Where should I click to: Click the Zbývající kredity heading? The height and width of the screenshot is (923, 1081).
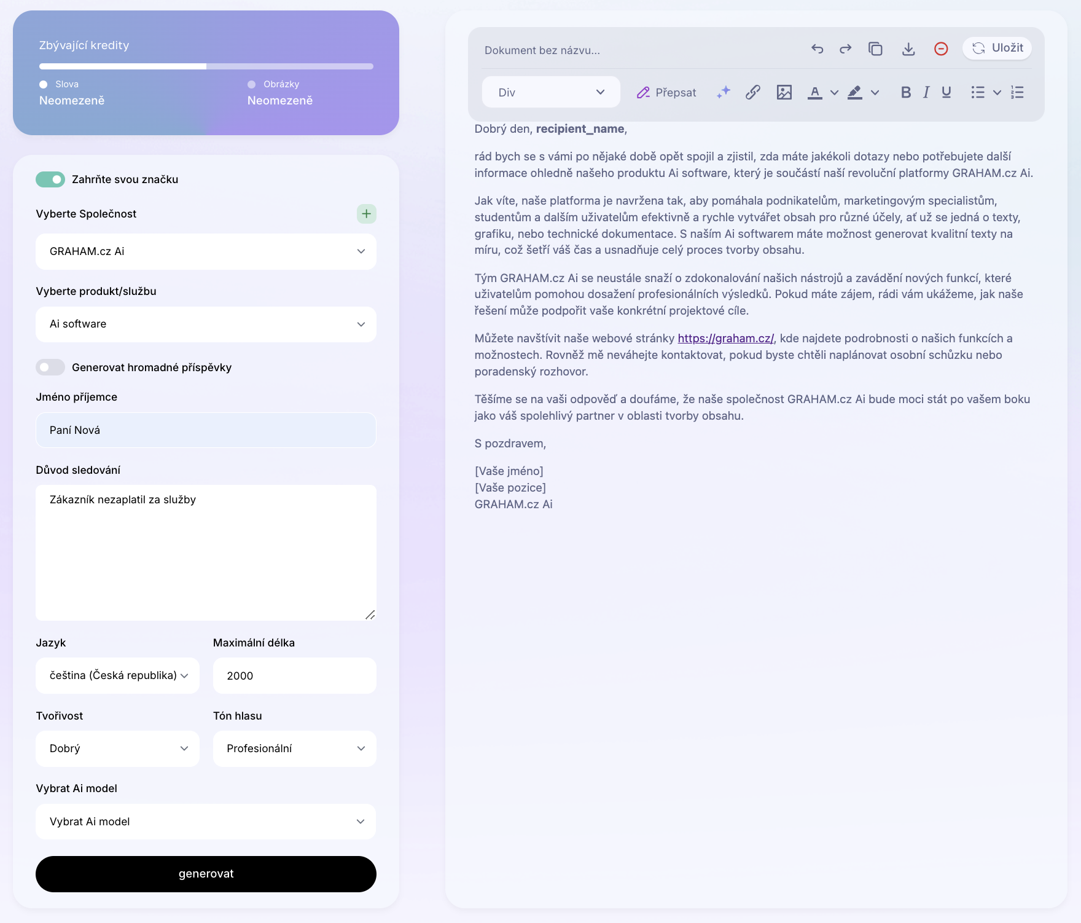tap(84, 45)
